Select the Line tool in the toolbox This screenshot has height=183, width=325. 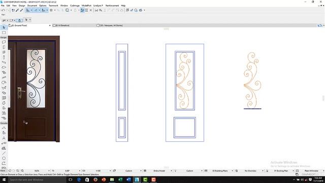coord(4,153)
